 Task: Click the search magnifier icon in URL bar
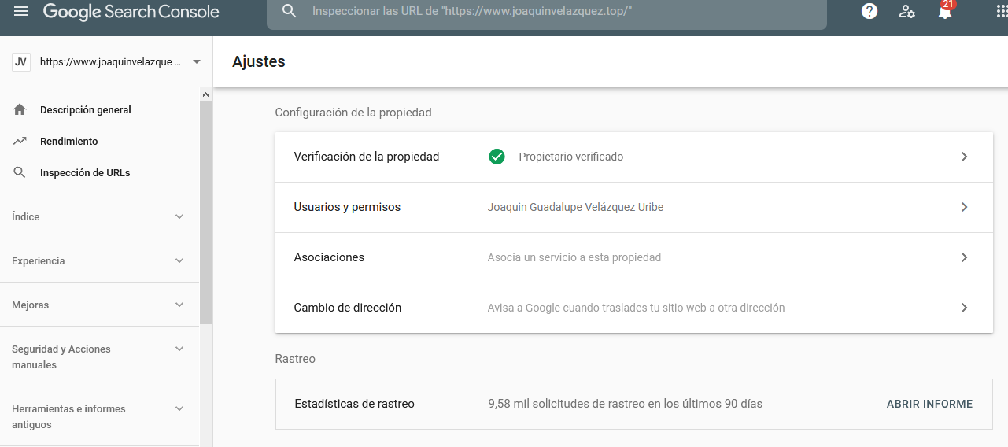(x=290, y=11)
